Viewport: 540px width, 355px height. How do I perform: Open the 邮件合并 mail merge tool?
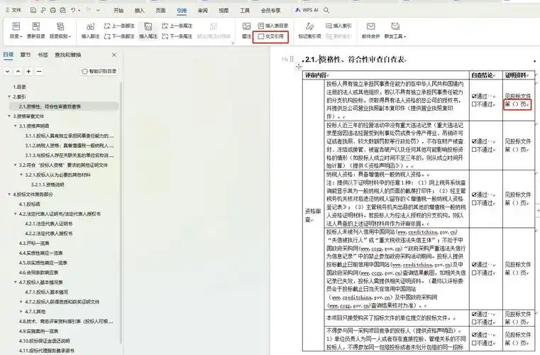(x=370, y=31)
